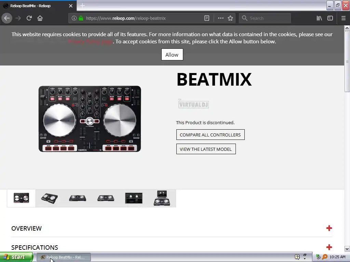Allow cookies on this site
Viewport: 350px width, 262px height.
(x=172, y=55)
